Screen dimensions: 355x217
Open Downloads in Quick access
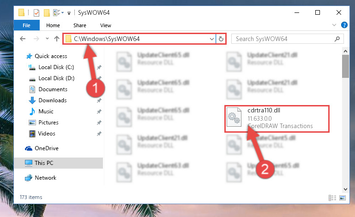click(53, 100)
